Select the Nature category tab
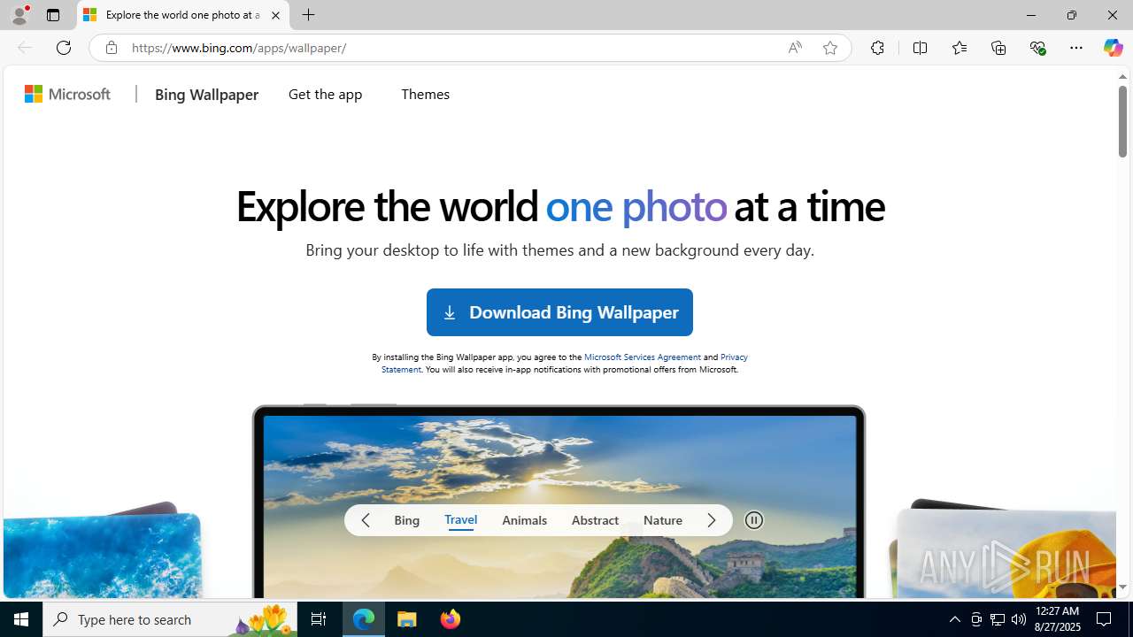 [x=663, y=520]
